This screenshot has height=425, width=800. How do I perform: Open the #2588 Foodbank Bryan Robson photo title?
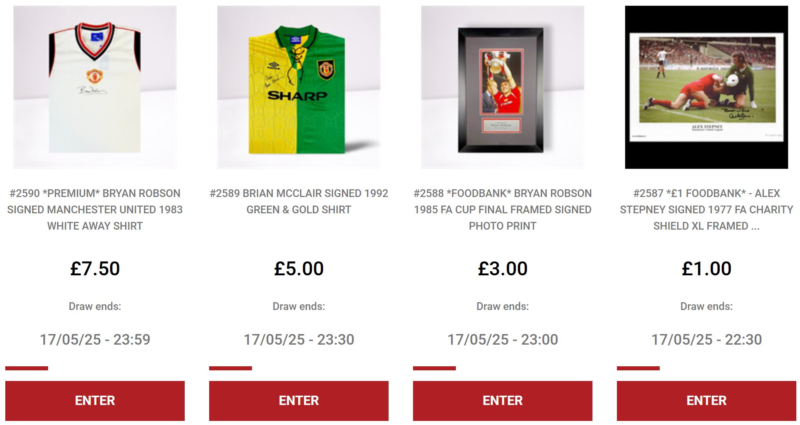click(502, 210)
